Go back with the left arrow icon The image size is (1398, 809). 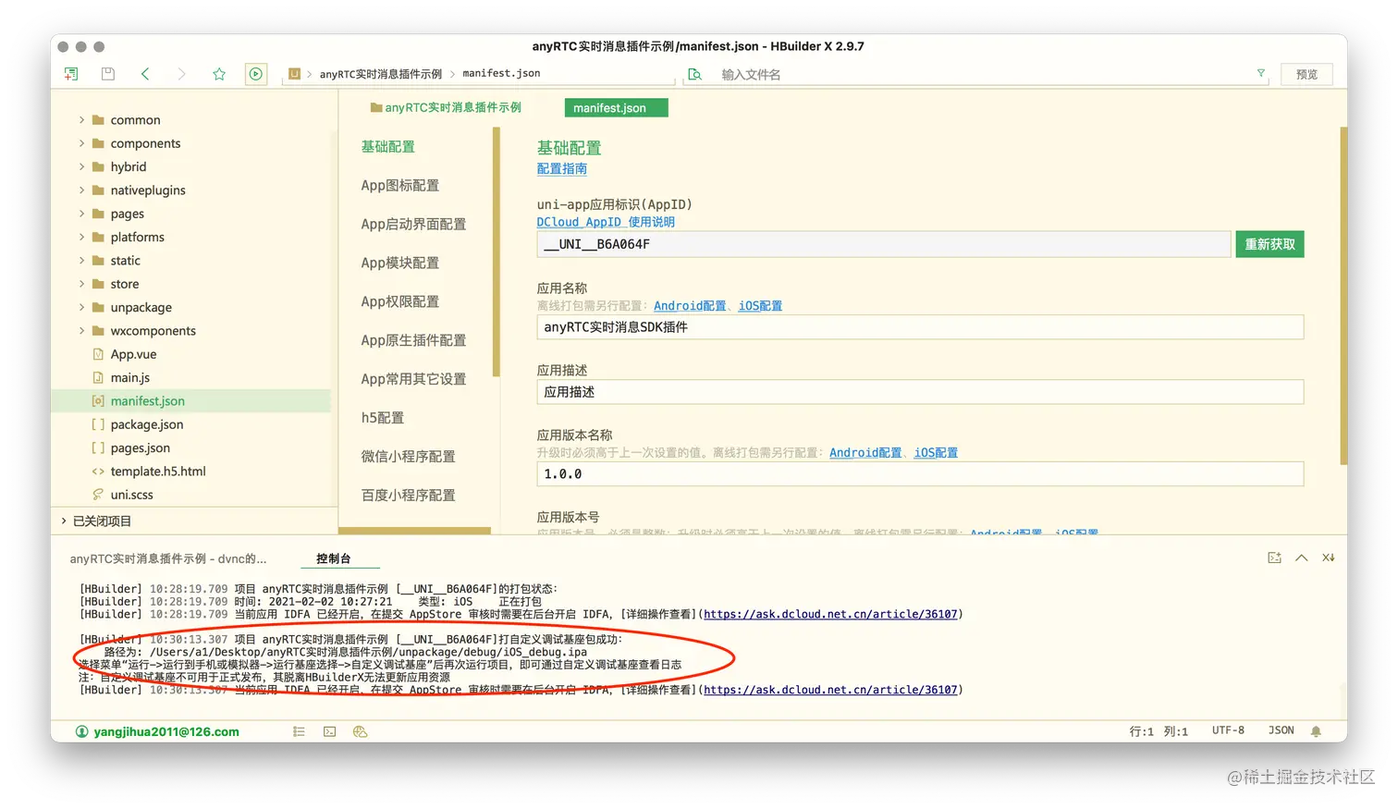(145, 74)
